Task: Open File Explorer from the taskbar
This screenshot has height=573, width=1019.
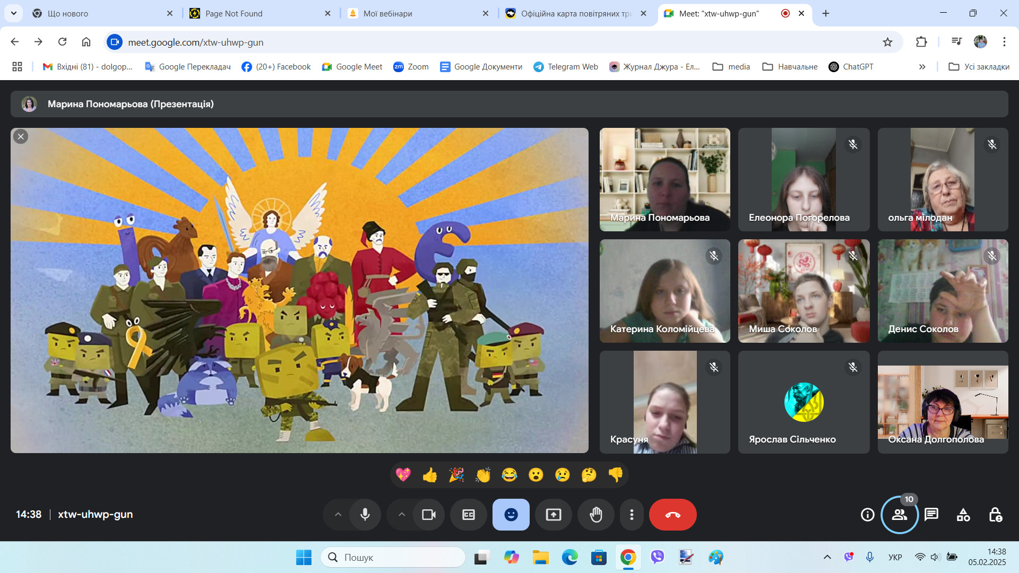Action: [541, 557]
